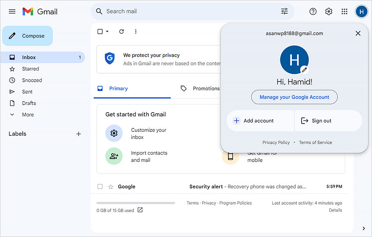Click the Import contacts person icon

[114, 156]
